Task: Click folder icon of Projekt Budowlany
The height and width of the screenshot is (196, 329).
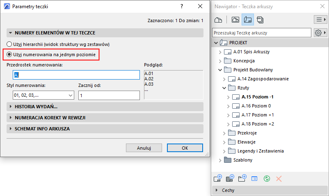Action: (228, 70)
